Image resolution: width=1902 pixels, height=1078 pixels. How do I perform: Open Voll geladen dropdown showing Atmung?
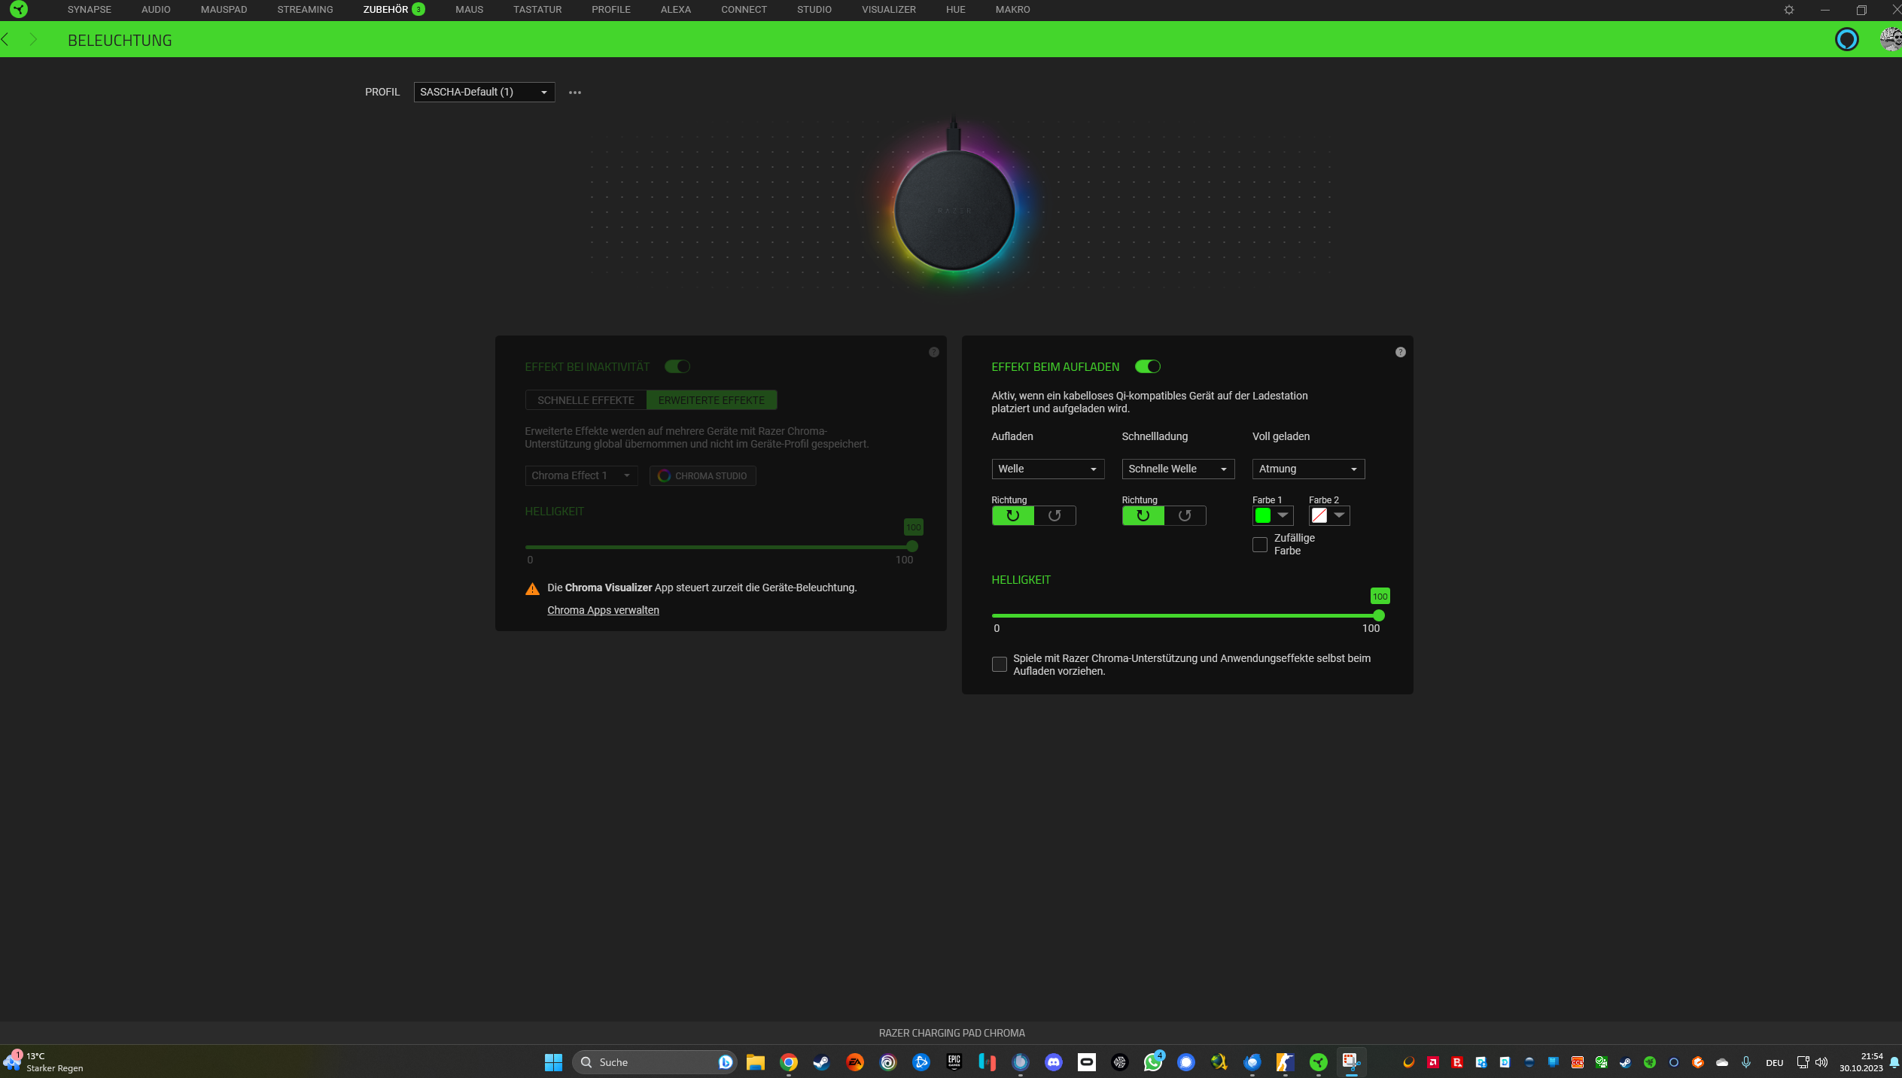(x=1308, y=469)
